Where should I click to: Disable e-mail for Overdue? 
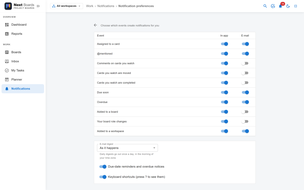pyautogui.click(x=245, y=102)
